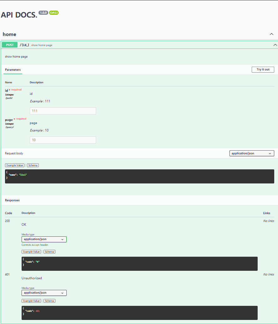Open the Request body media type dropdown
The width and height of the screenshot is (278, 324).
tap(251, 153)
